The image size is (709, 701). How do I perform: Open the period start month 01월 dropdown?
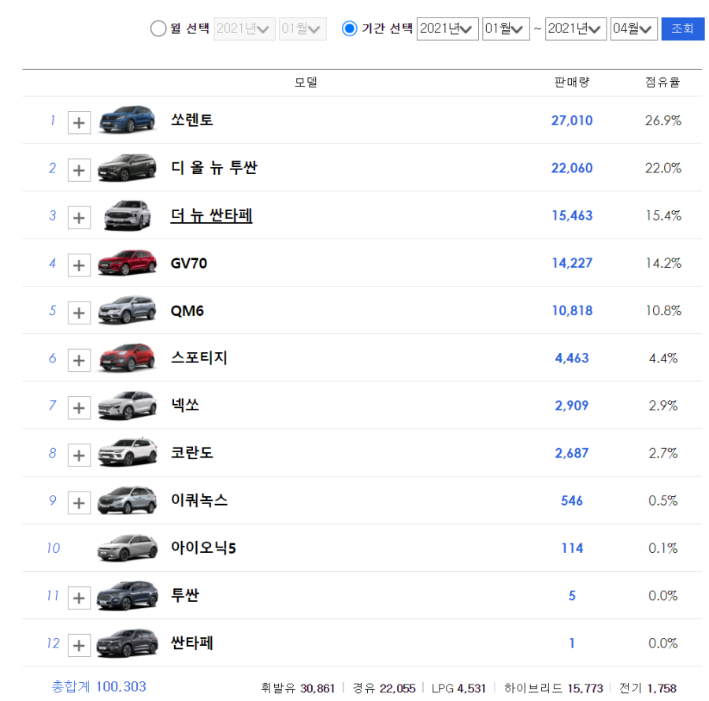506,29
